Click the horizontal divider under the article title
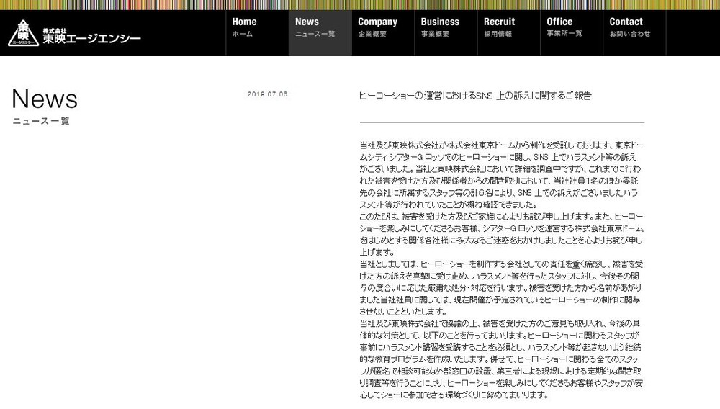The image size is (720, 409). click(501, 122)
